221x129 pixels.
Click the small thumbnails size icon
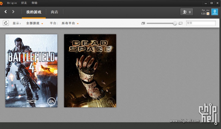tap(143, 23)
